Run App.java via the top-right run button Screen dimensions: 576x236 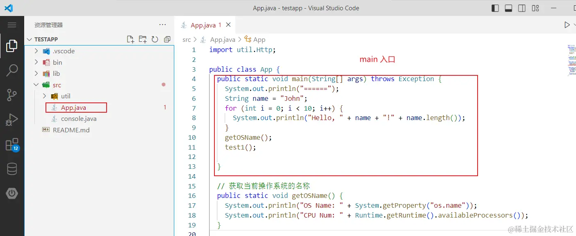(568, 25)
